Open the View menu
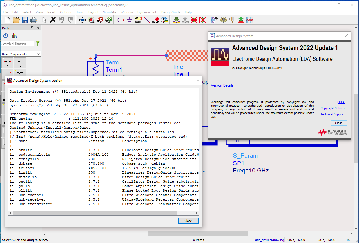Screen dimensions: 359x243 (39, 12)
